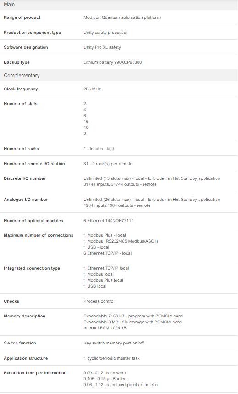
Task: Click 6 Ethernet 140NOE77111 value
Action: [x=108, y=221]
